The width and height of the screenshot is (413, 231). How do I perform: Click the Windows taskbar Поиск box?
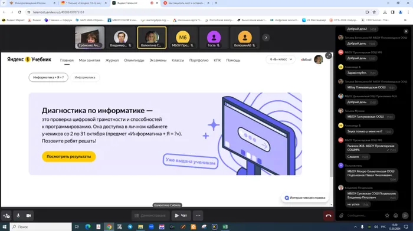tap(41, 226)
